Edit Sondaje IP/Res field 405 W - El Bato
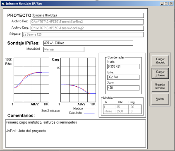The width and height of the screenshot is (175, 151). (88, 43)
